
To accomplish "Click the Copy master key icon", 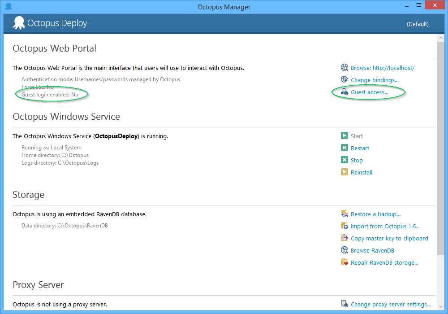I will (x=344, y=238).
